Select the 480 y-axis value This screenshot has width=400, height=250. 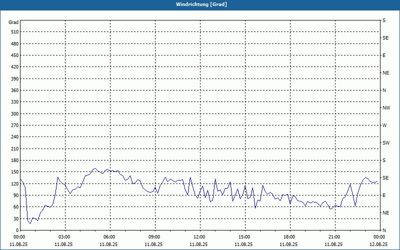tap(15, 44)
